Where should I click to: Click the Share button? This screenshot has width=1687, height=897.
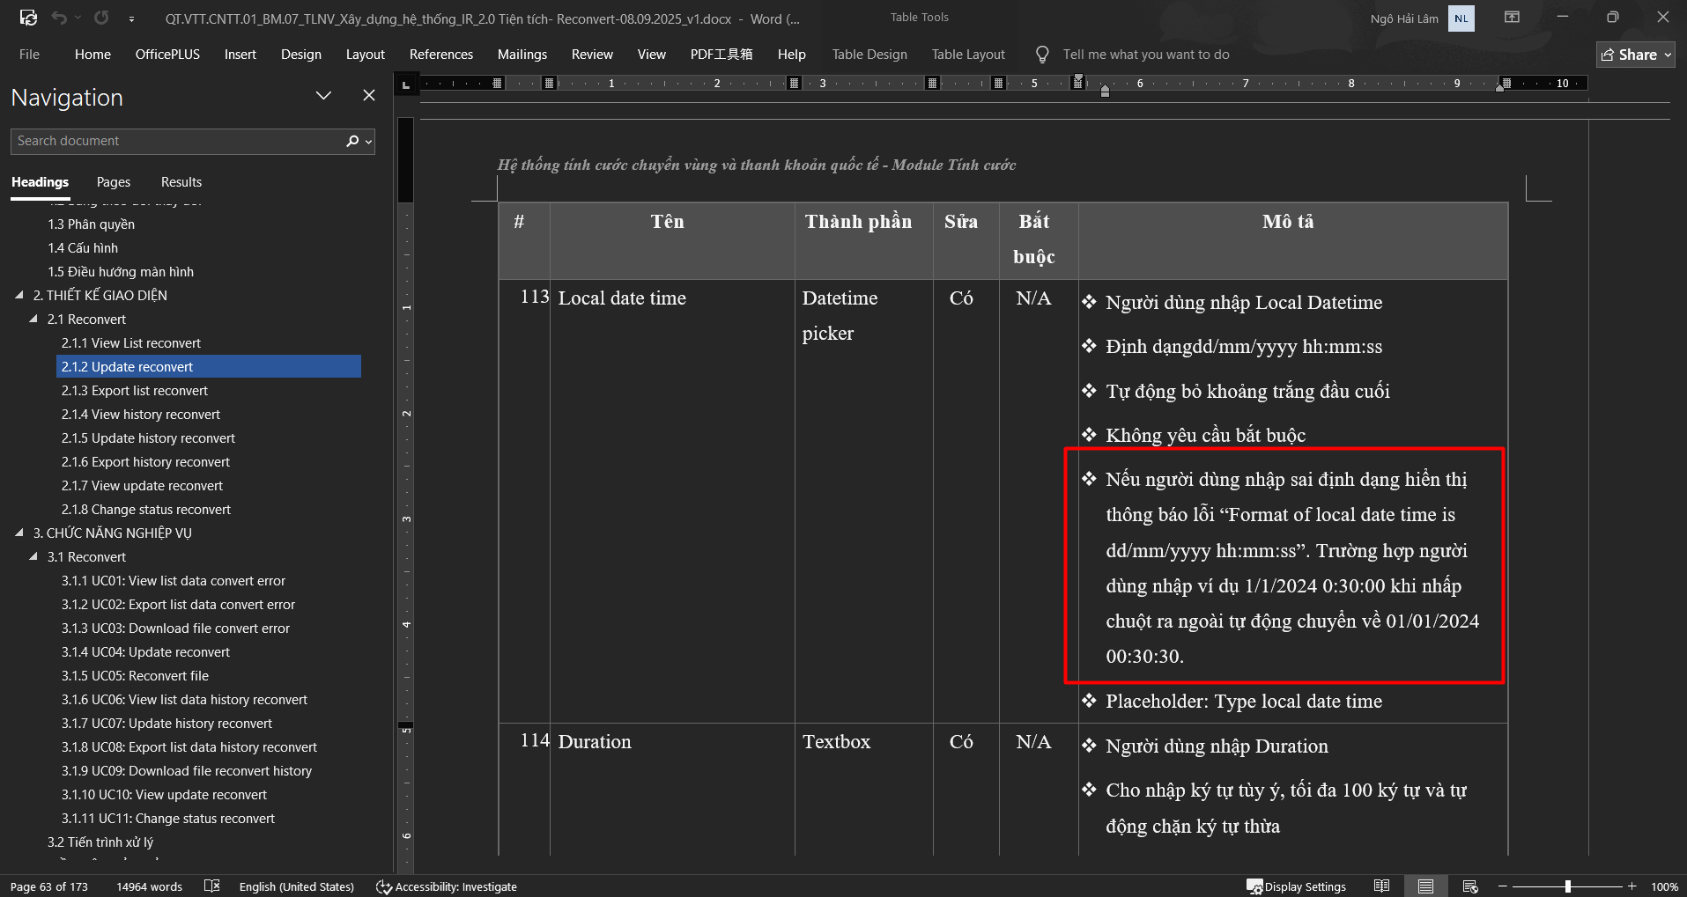coord(1635,55)
